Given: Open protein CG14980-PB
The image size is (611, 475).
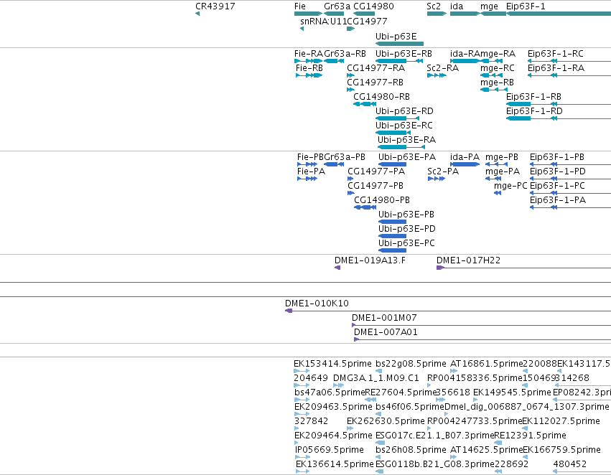Looking at the screenshot, I should [365, 207].
